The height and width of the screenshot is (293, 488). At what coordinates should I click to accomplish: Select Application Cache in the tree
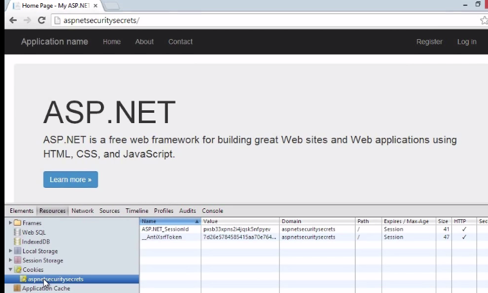tap(46, 289)
